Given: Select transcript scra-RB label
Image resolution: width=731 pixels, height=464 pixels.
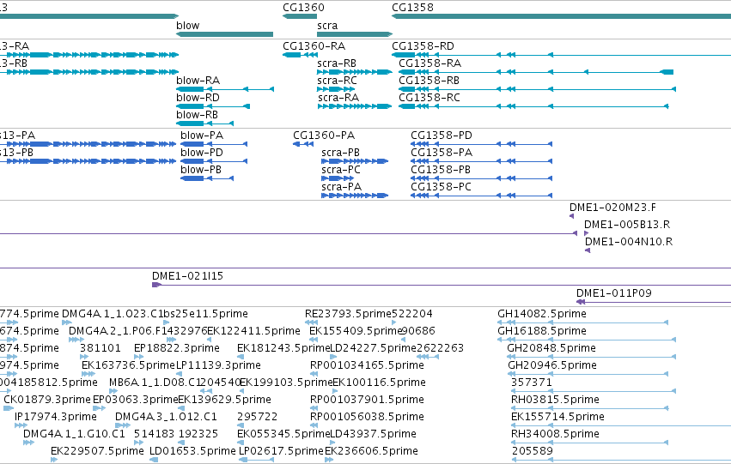Looking at the screenshot, I should click(337, 63).
